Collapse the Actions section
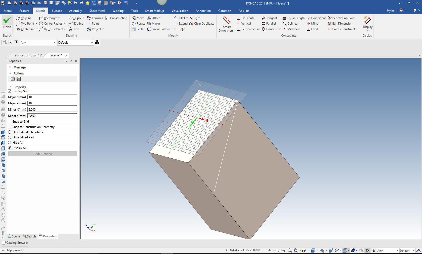The height and width of the screenshot is (254, 422). coord(10,73)
